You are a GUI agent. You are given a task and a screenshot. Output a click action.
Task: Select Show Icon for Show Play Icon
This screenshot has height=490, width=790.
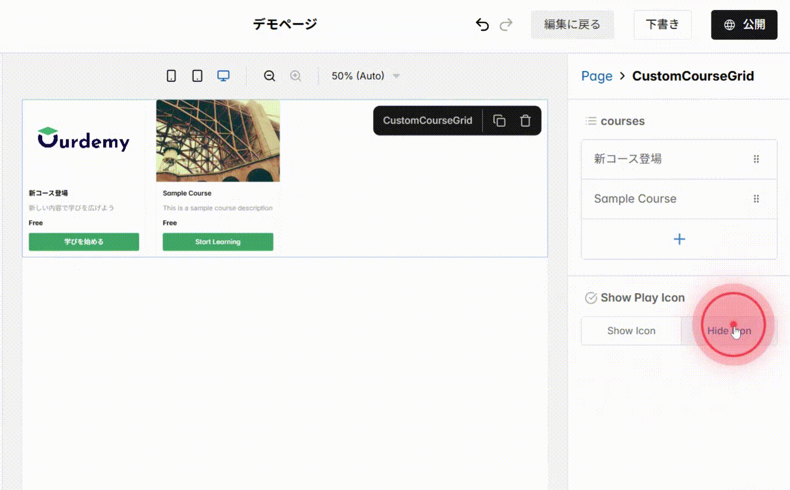click(631, 331)
